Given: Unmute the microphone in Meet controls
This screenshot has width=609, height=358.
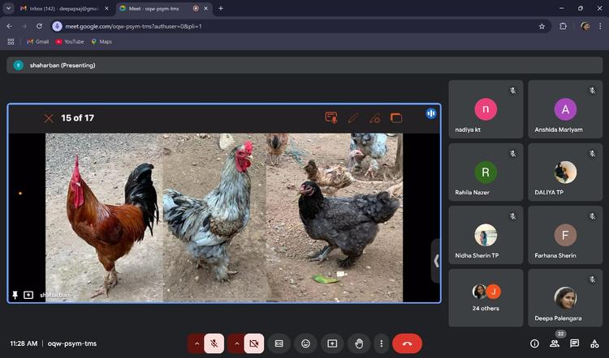Looking at the screenshot, I should click(214, 343).
